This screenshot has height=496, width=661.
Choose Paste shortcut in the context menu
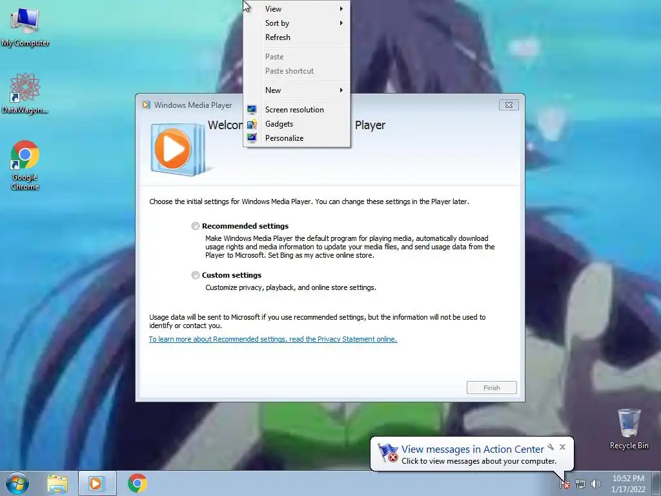(x=297, y=71)
